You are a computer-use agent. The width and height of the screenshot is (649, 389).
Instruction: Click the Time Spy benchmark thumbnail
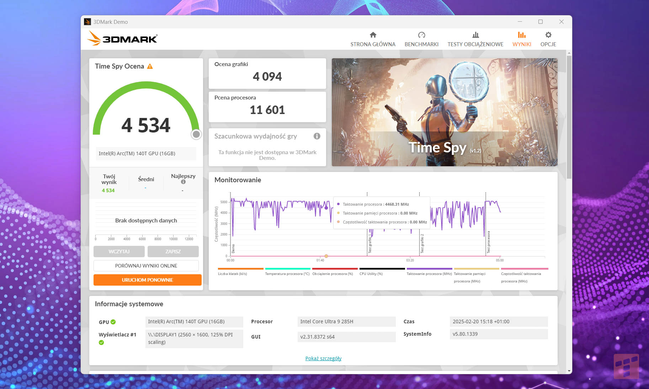pyautogui.click(x=445, y=112)
